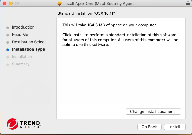Screen dimensions: 192x135
Task: Click the window title text
Action: pos(98,4)
